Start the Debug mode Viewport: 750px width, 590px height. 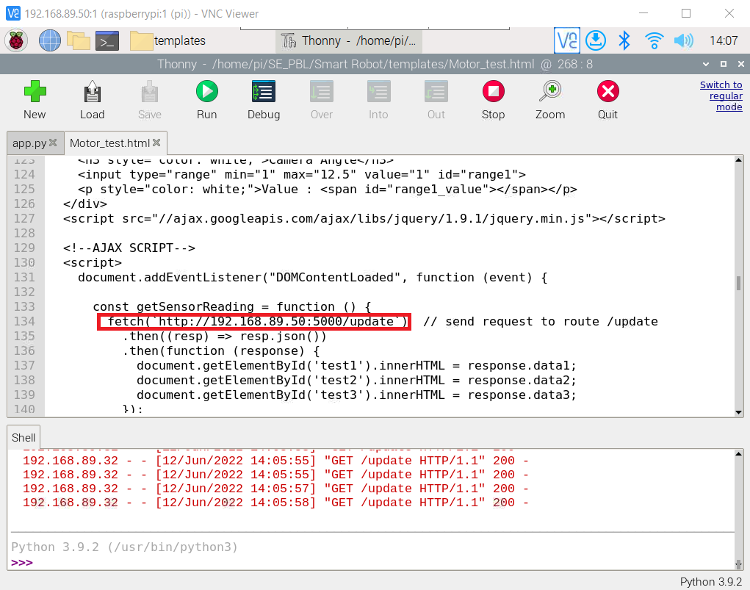coord(264,100)
